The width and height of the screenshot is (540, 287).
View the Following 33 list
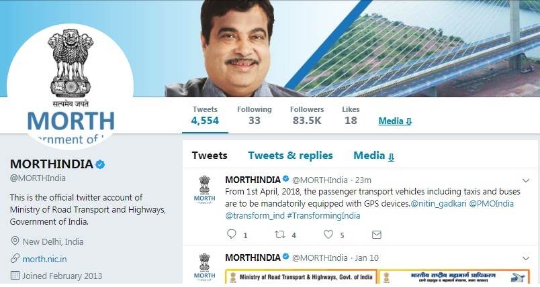[x=254, y=115]
